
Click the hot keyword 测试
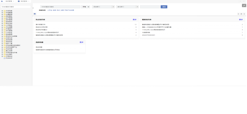[58, 10]
